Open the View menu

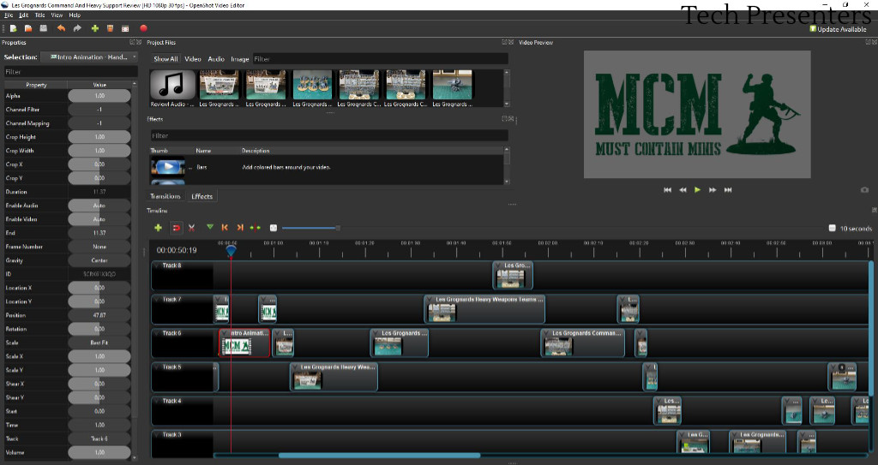(57, 15)
